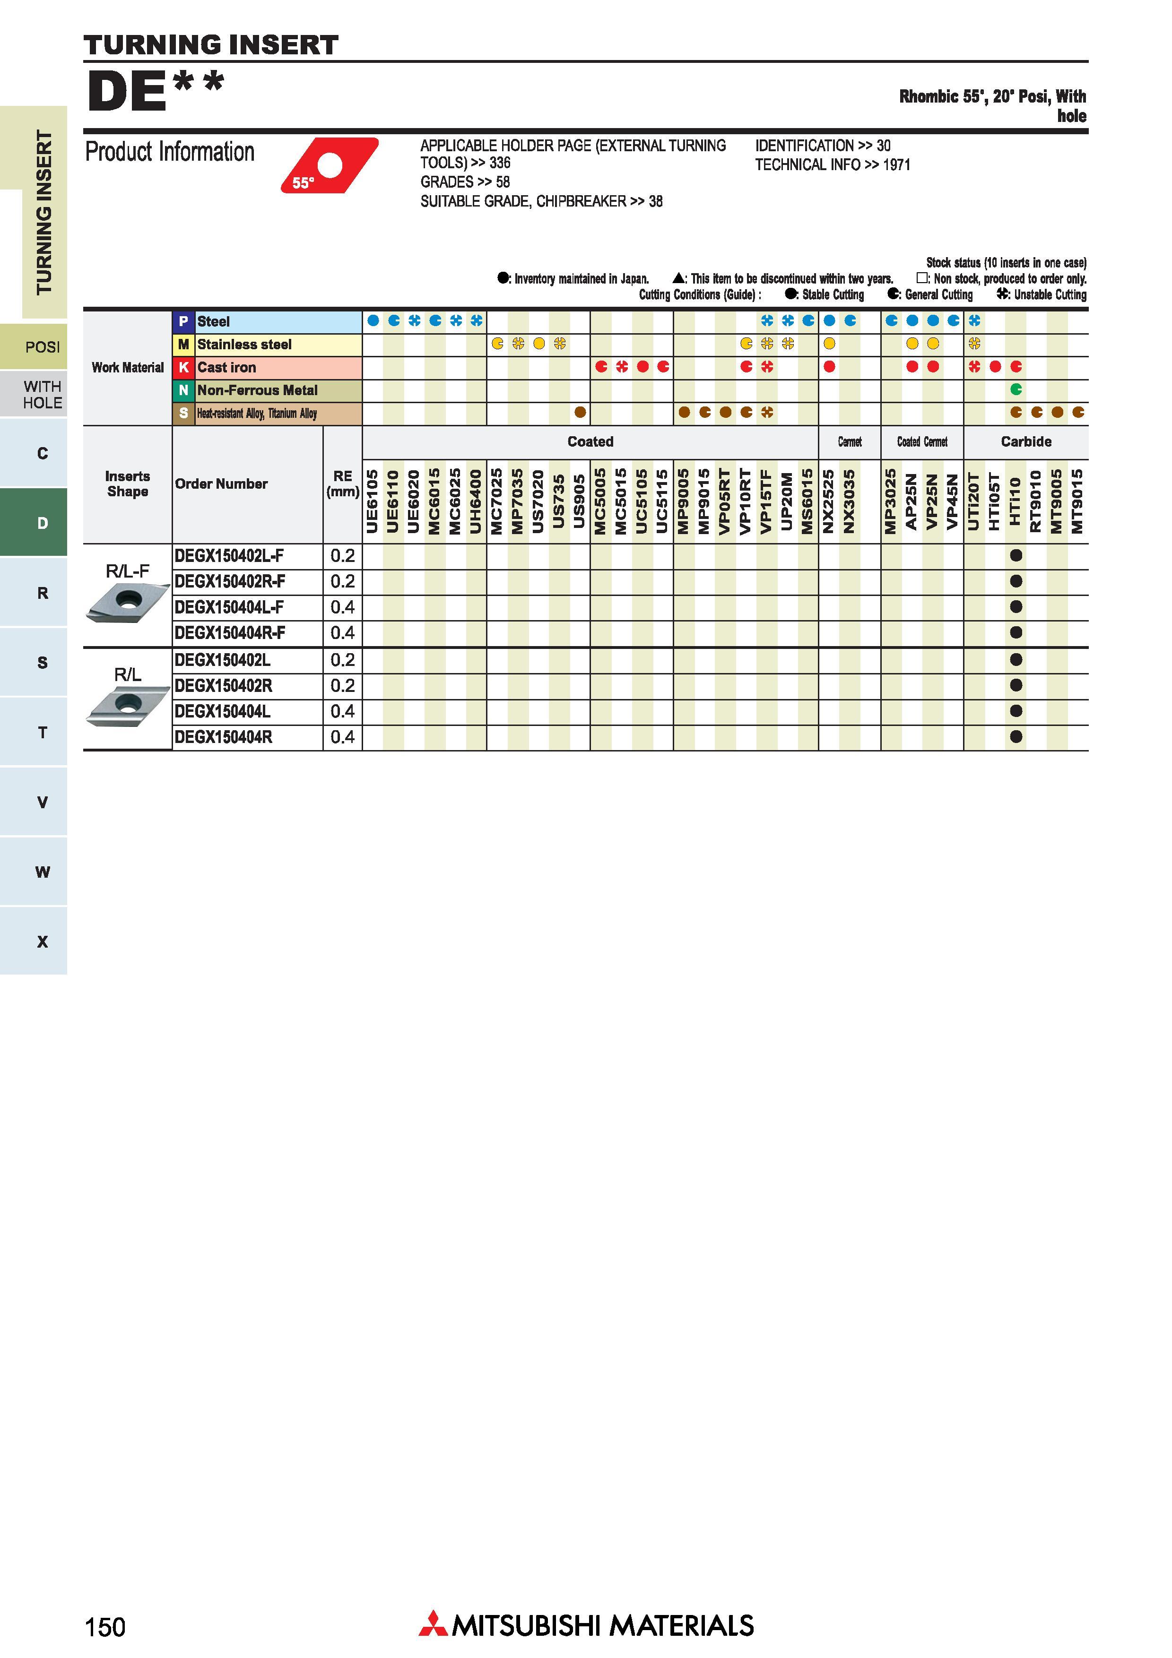Follow the 'TECHNICAL INFO >> 1971' page reference
Image resolution: width=1172 pixels, height=1658 pixels.
pos(833,164)
